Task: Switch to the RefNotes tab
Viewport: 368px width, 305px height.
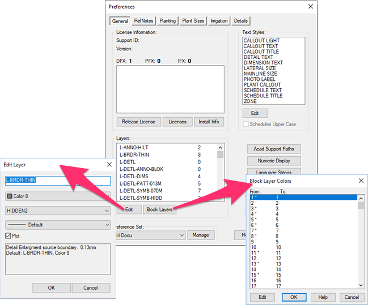Action: coord(143,21)
